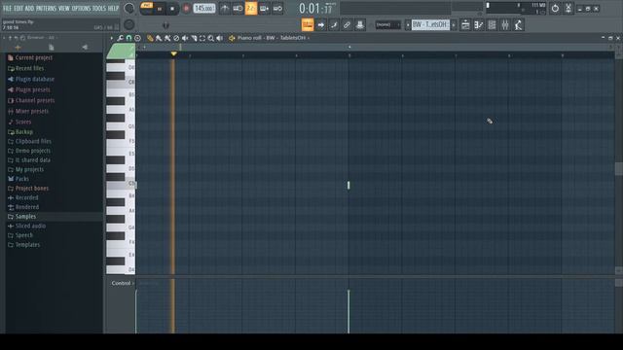Click the master volume knob
Screen dimensions: 623x350
pos(129,9)
